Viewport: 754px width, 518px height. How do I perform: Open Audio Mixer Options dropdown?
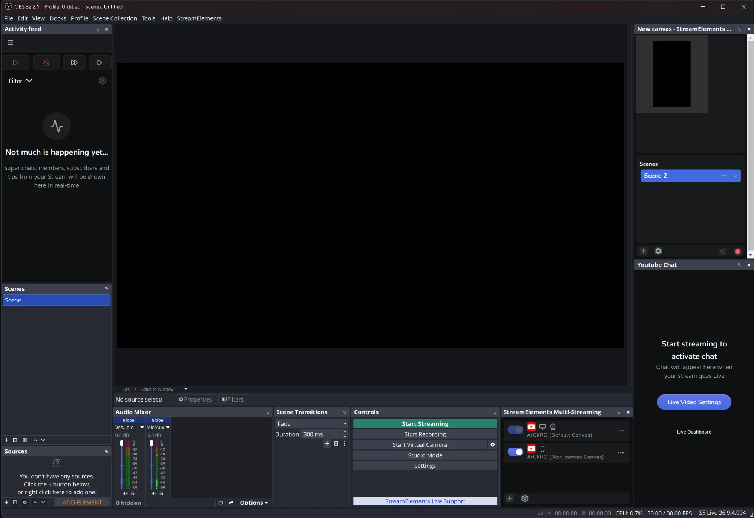(x=254, y=503)
